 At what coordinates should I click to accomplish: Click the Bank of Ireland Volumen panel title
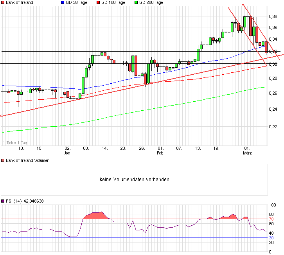[x=27, y=161]
